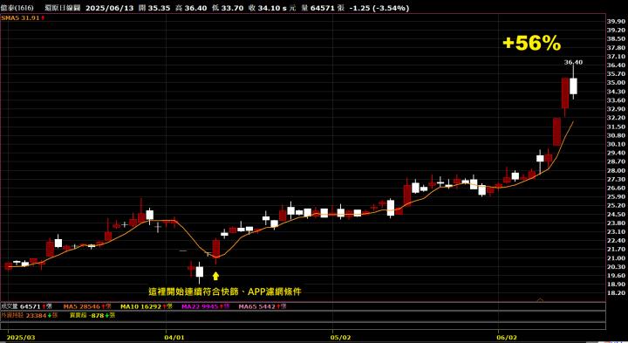Click the 39.90 price axis label

point(616,21)
